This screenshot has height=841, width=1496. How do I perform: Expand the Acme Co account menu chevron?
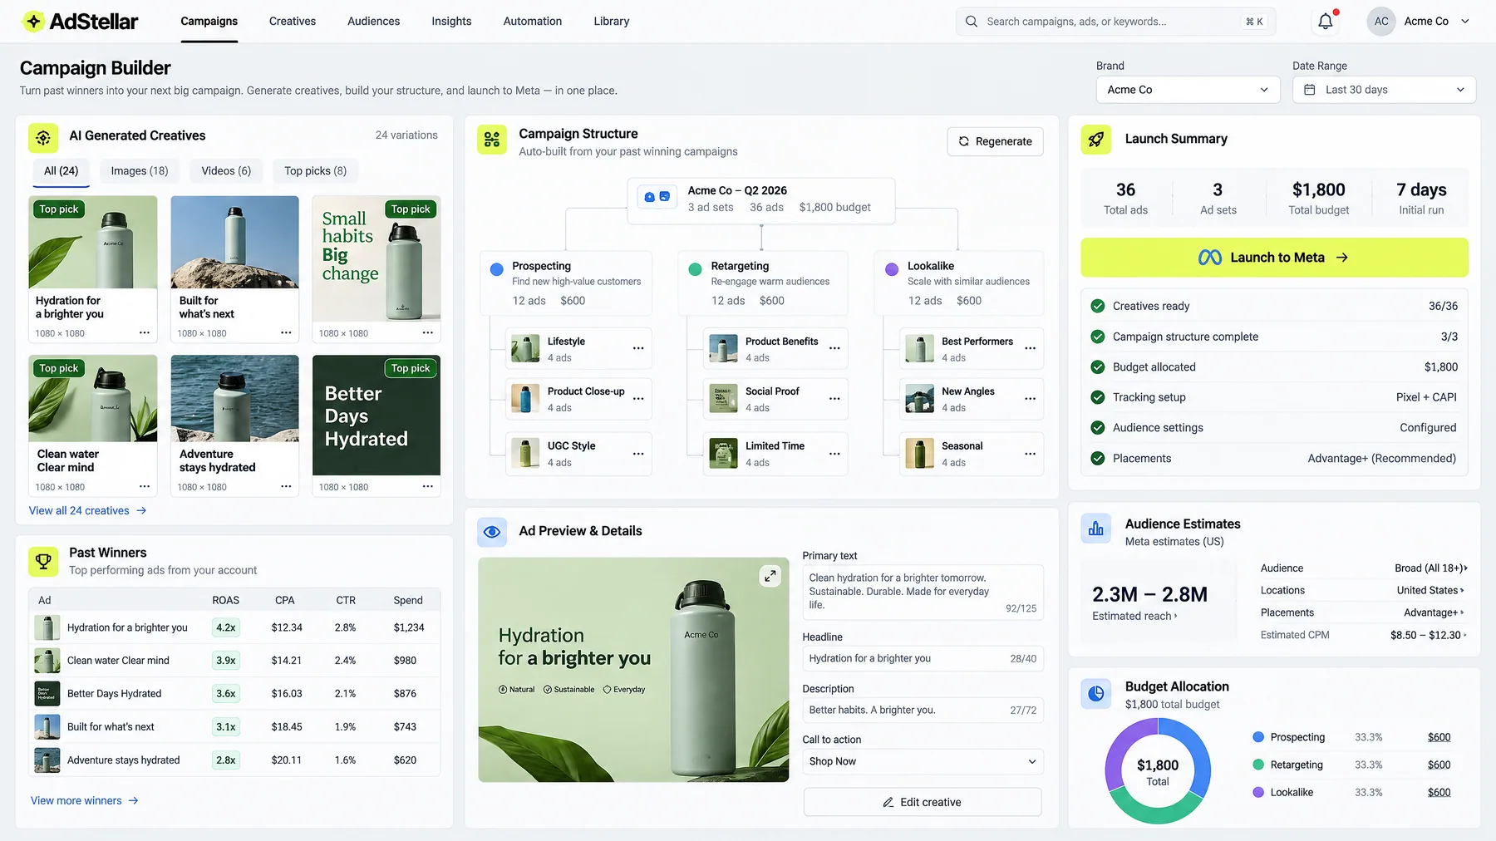pyautogui.click(x=1465, y=22)
